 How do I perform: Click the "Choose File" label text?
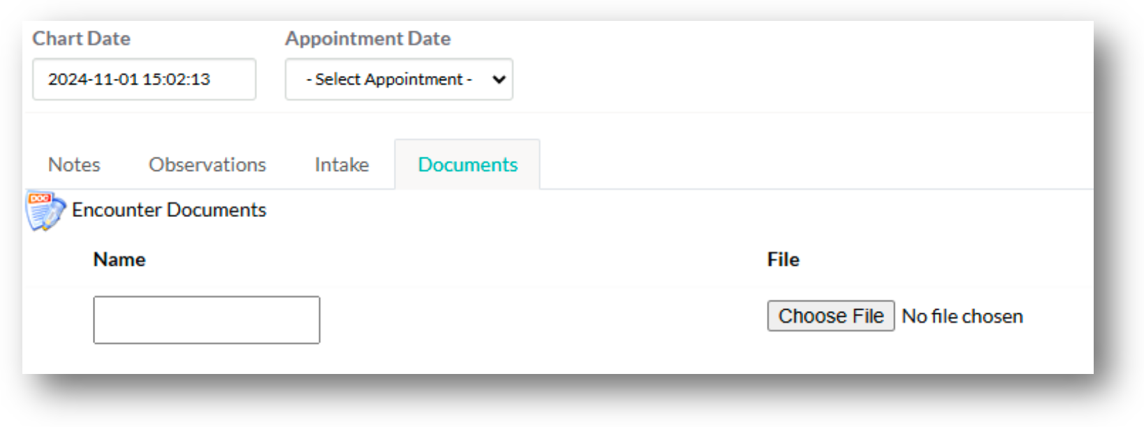pos(830,316)
